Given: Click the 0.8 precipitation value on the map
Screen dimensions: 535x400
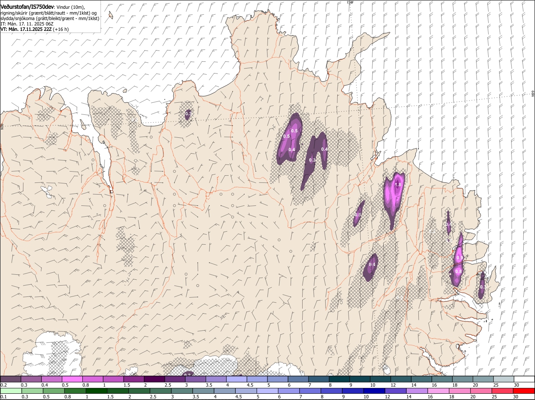Looking at the screenshot, I should pyautogui.click(x=458, y=271).
